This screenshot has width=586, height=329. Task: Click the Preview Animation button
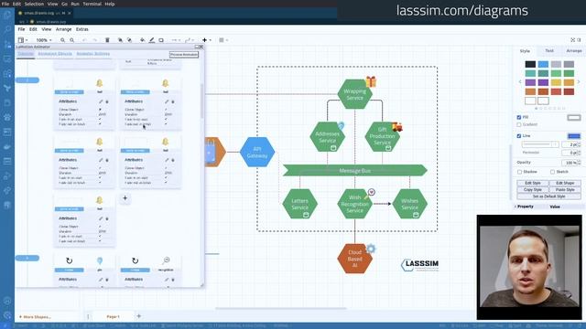click(184, 55)
